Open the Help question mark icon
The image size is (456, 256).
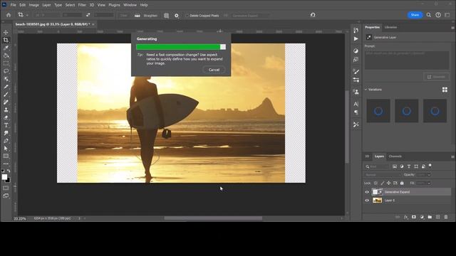point(438,15)
